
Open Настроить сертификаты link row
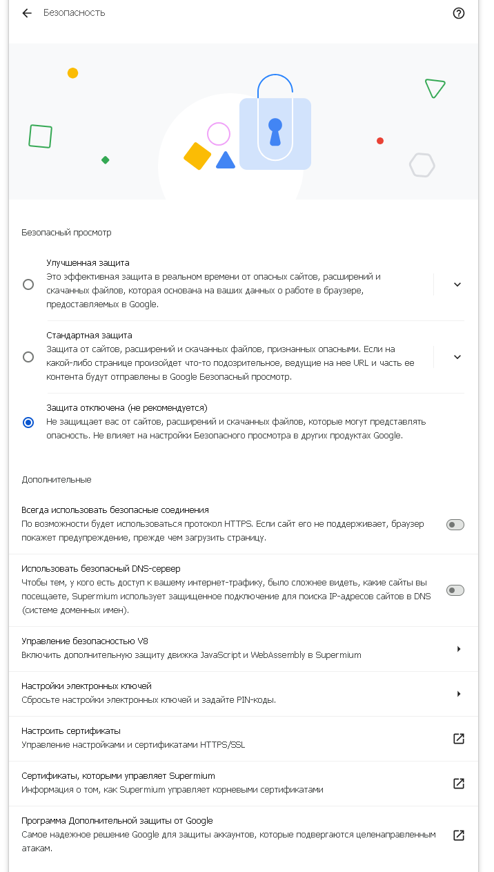tap(244, 739)
